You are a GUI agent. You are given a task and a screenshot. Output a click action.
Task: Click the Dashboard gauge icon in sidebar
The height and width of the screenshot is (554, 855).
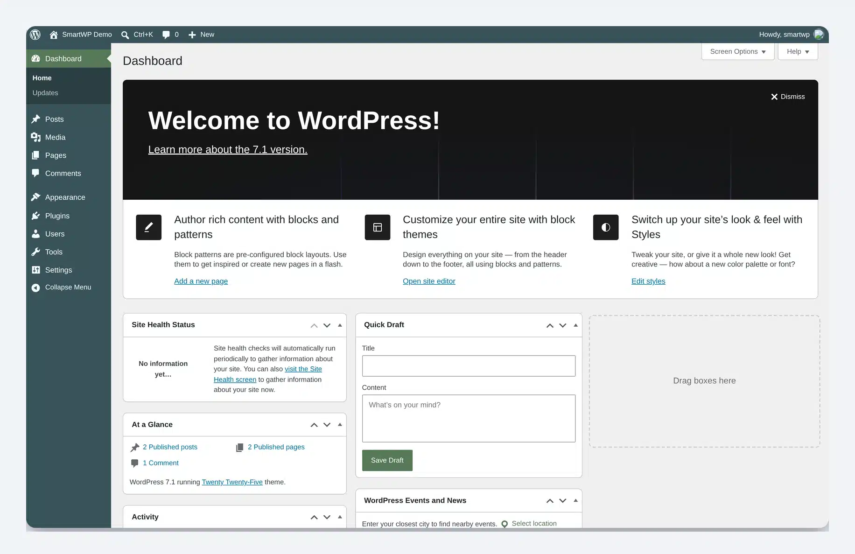coord(36,59)
